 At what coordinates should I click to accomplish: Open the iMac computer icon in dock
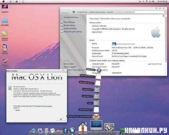pyautogui.click(x=96, y=125)
